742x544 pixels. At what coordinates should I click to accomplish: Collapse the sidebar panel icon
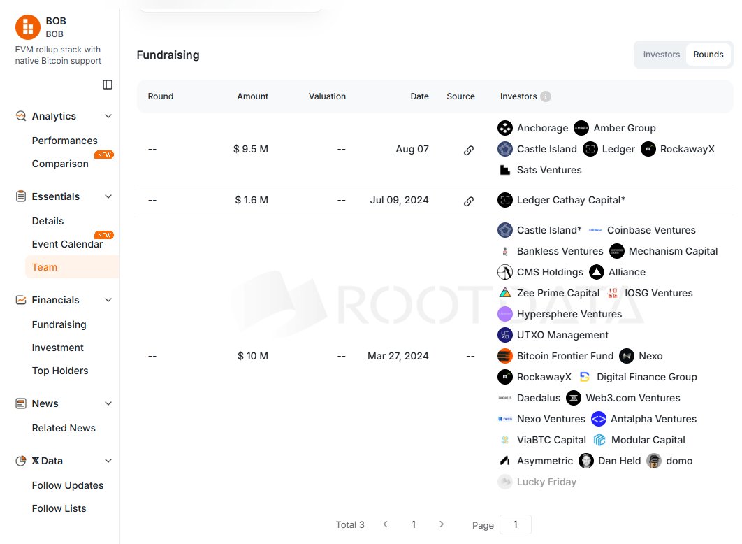(x=108, y=85)
